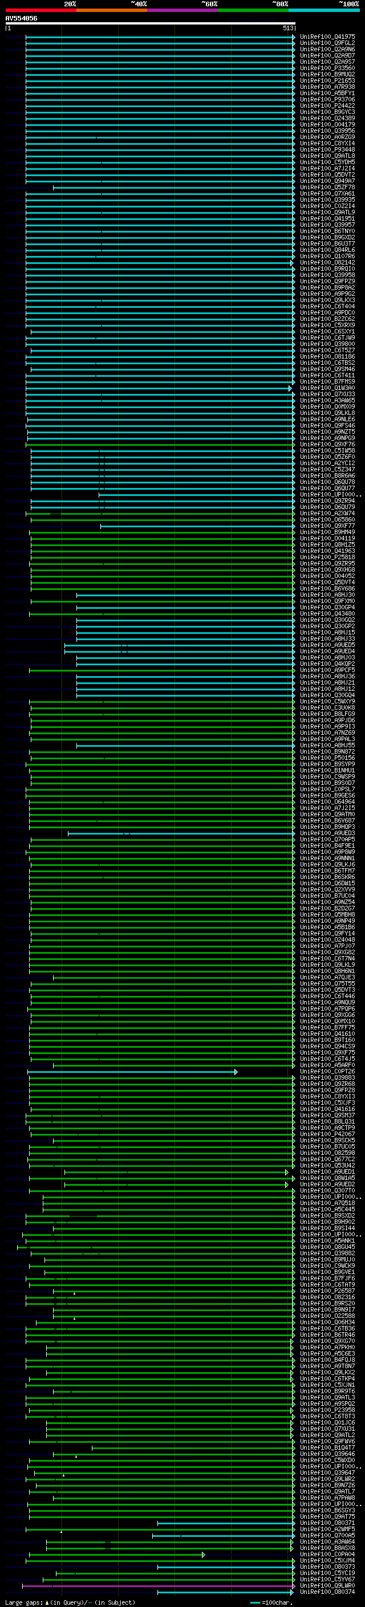Screen dimensions: 365x1607
Task: Click the red 20% identity legend segment
Action: tap(40, 10)
